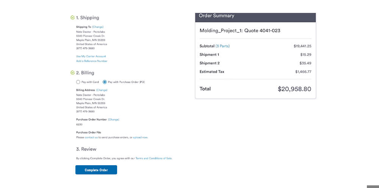Open the 3 Parts link in subtotal
379x188 pixels.
pyautogui.click(x=222, y=46)
